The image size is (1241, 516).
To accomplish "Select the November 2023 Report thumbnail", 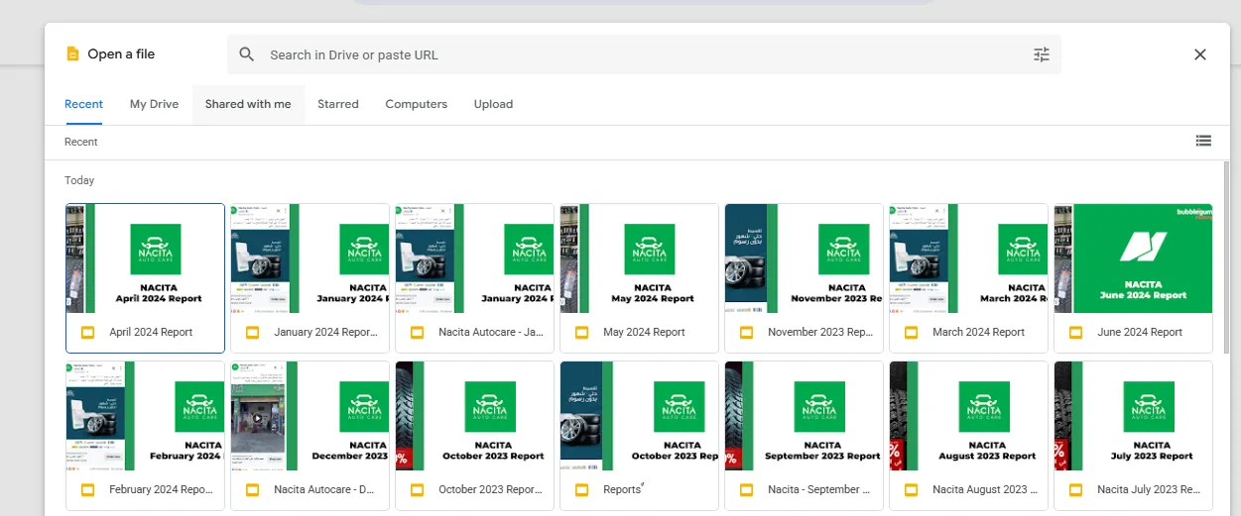I will pos(804,258).
